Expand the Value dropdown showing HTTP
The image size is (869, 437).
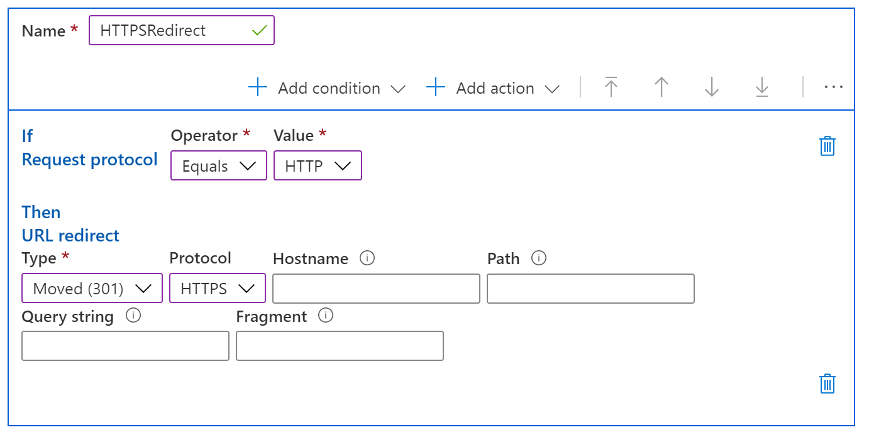pyautogui.click(x=318, y=166)
